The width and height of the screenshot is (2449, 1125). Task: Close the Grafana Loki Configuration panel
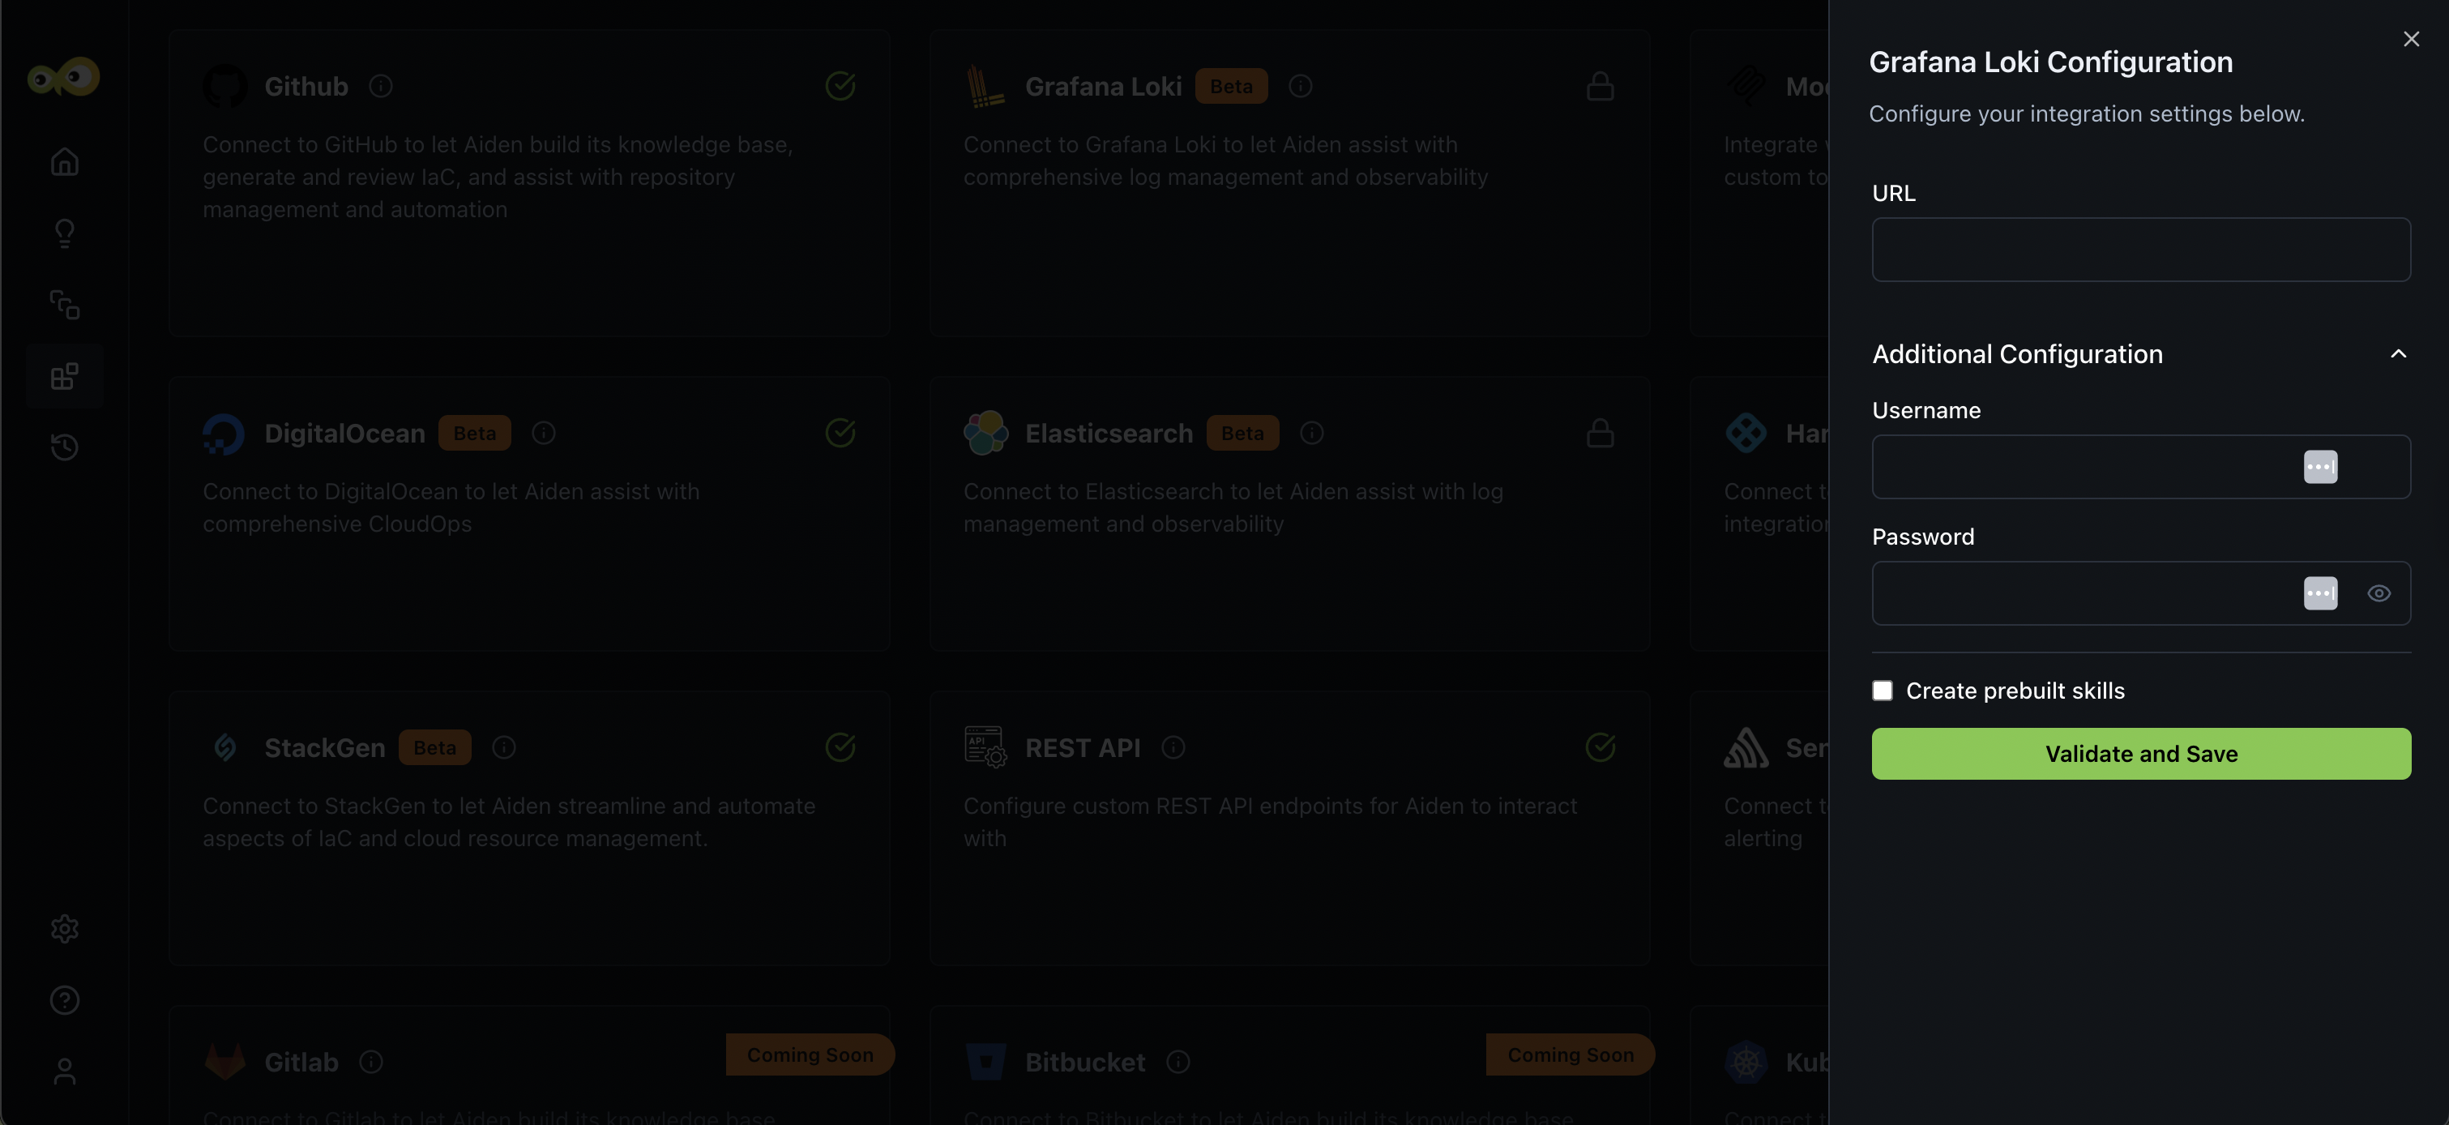pyautogui.click(x=2411, y=39)
